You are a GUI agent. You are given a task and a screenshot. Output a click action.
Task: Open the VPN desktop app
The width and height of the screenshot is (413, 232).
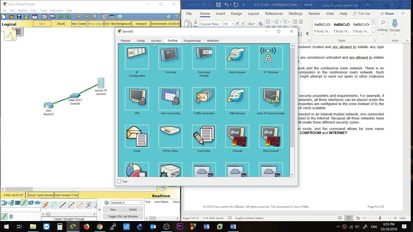click(x=137, y=99)
